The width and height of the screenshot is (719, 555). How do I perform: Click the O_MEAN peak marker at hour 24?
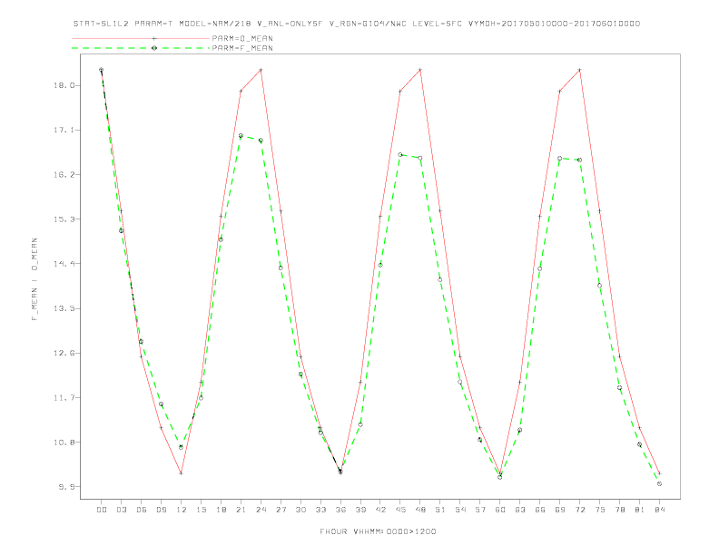pos(261,70)
